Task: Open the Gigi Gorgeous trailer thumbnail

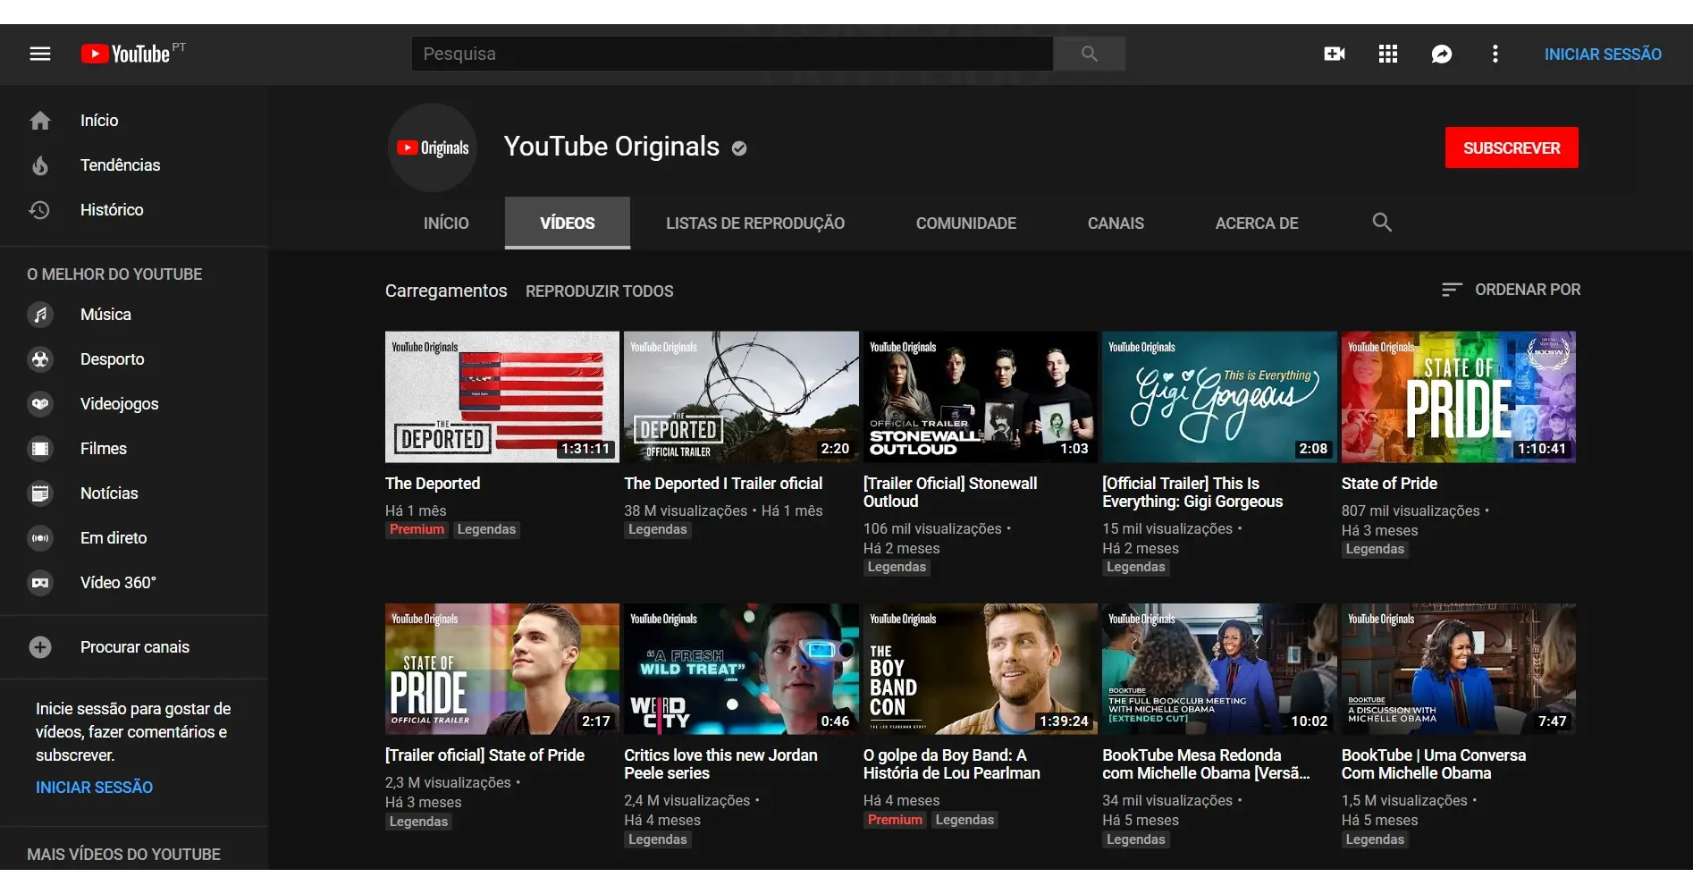Action: 1218,397
